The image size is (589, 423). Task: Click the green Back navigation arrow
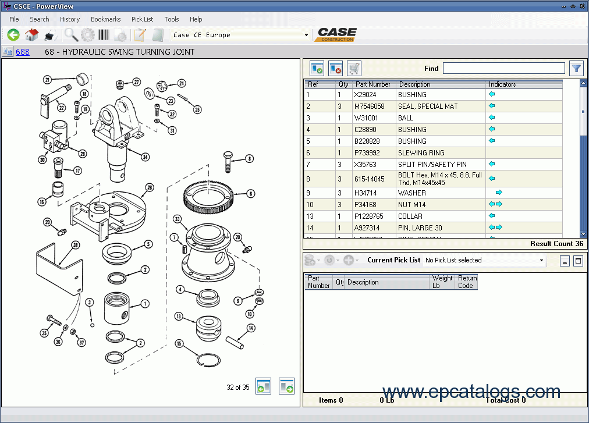pos(12,35)
